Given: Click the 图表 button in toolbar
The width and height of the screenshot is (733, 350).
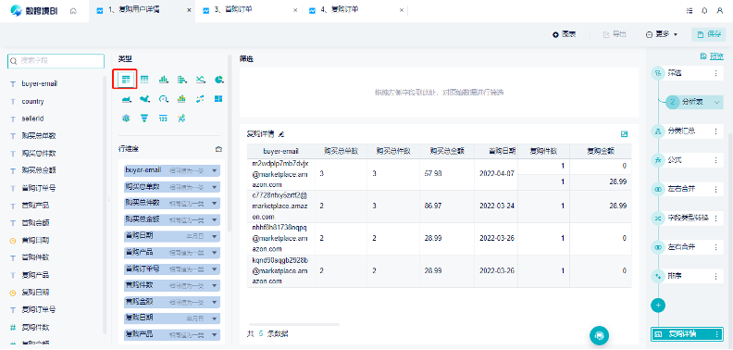Looking at the screenshot, I should (564, 34).
